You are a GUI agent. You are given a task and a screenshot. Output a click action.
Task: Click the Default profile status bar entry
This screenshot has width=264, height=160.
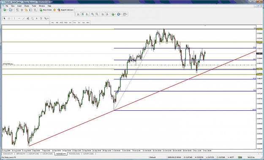tap(152, 157)
